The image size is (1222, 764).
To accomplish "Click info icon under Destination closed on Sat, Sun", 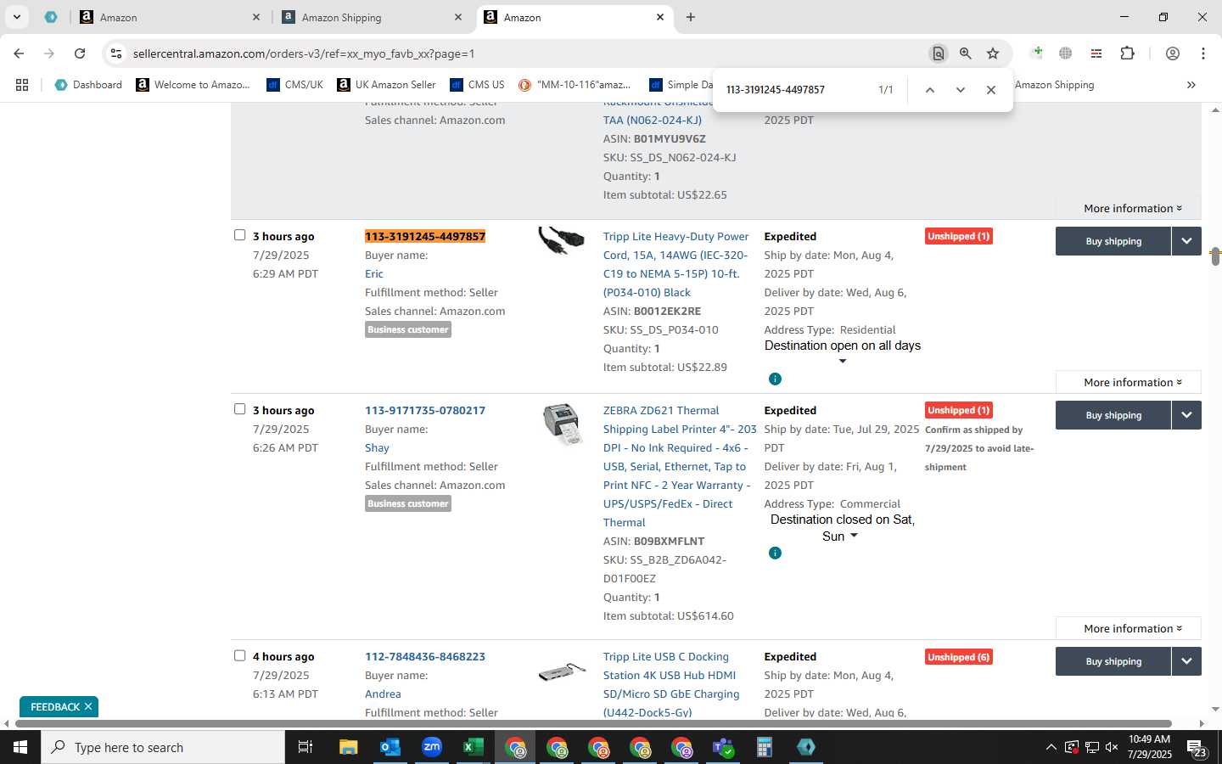I will [x=775, y=553].
